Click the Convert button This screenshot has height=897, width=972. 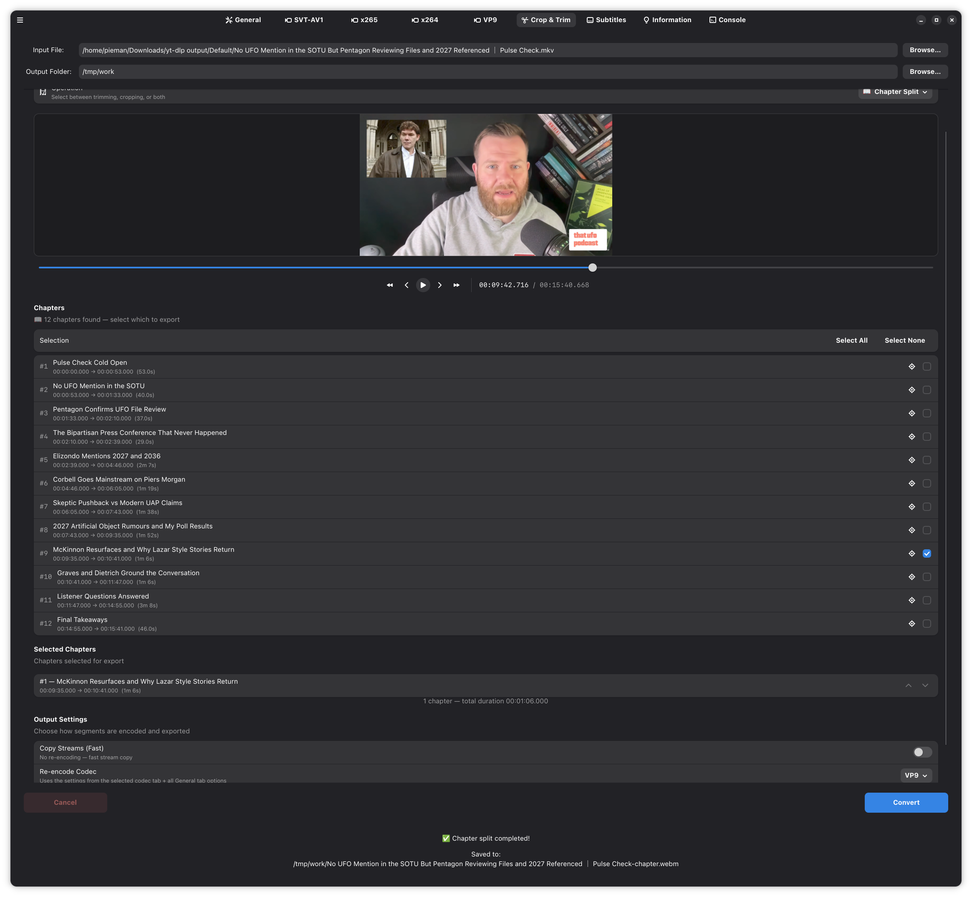point(906,802)
